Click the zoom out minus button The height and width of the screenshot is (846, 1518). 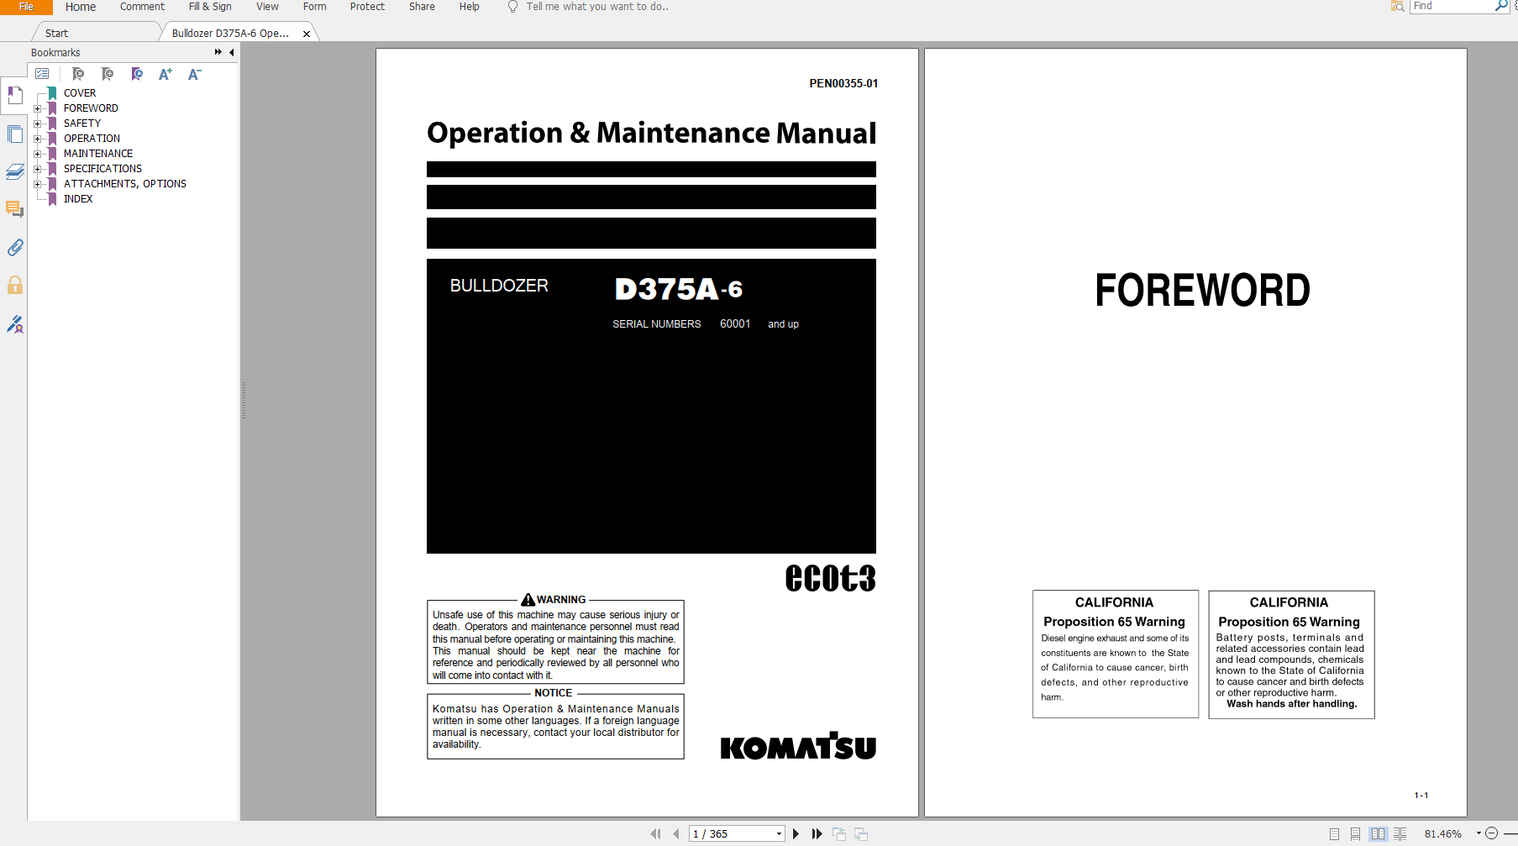pyautogui.click(x=1491, y=833)
